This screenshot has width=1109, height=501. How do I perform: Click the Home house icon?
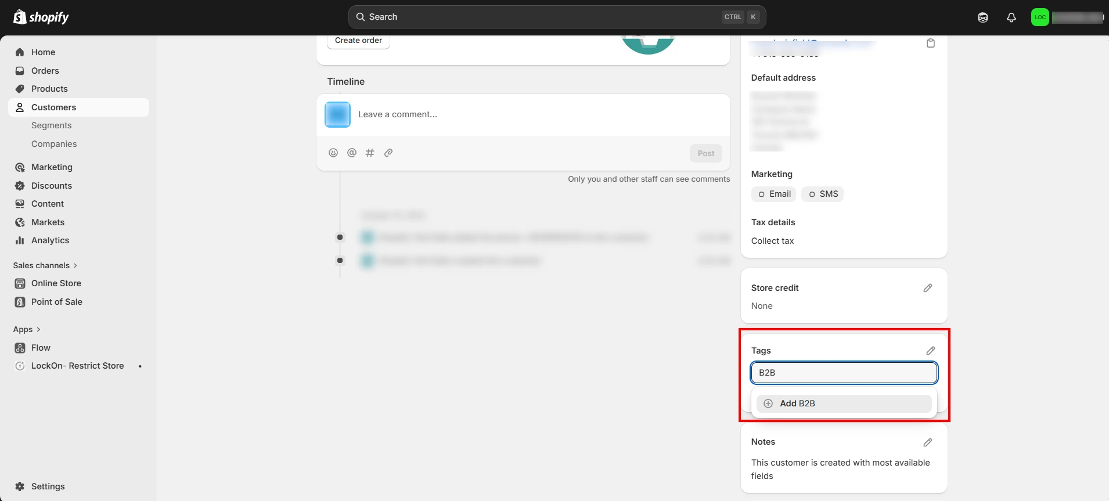point(20,52)
